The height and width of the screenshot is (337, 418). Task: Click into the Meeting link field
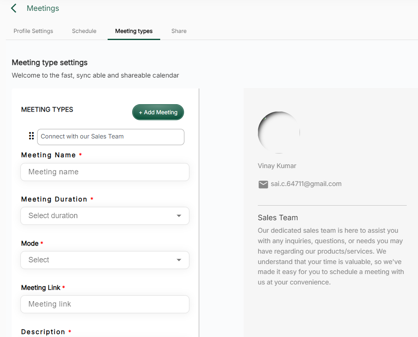[105, 304]
